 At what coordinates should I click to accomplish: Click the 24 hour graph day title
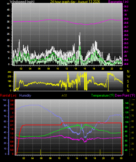[75, 1]
